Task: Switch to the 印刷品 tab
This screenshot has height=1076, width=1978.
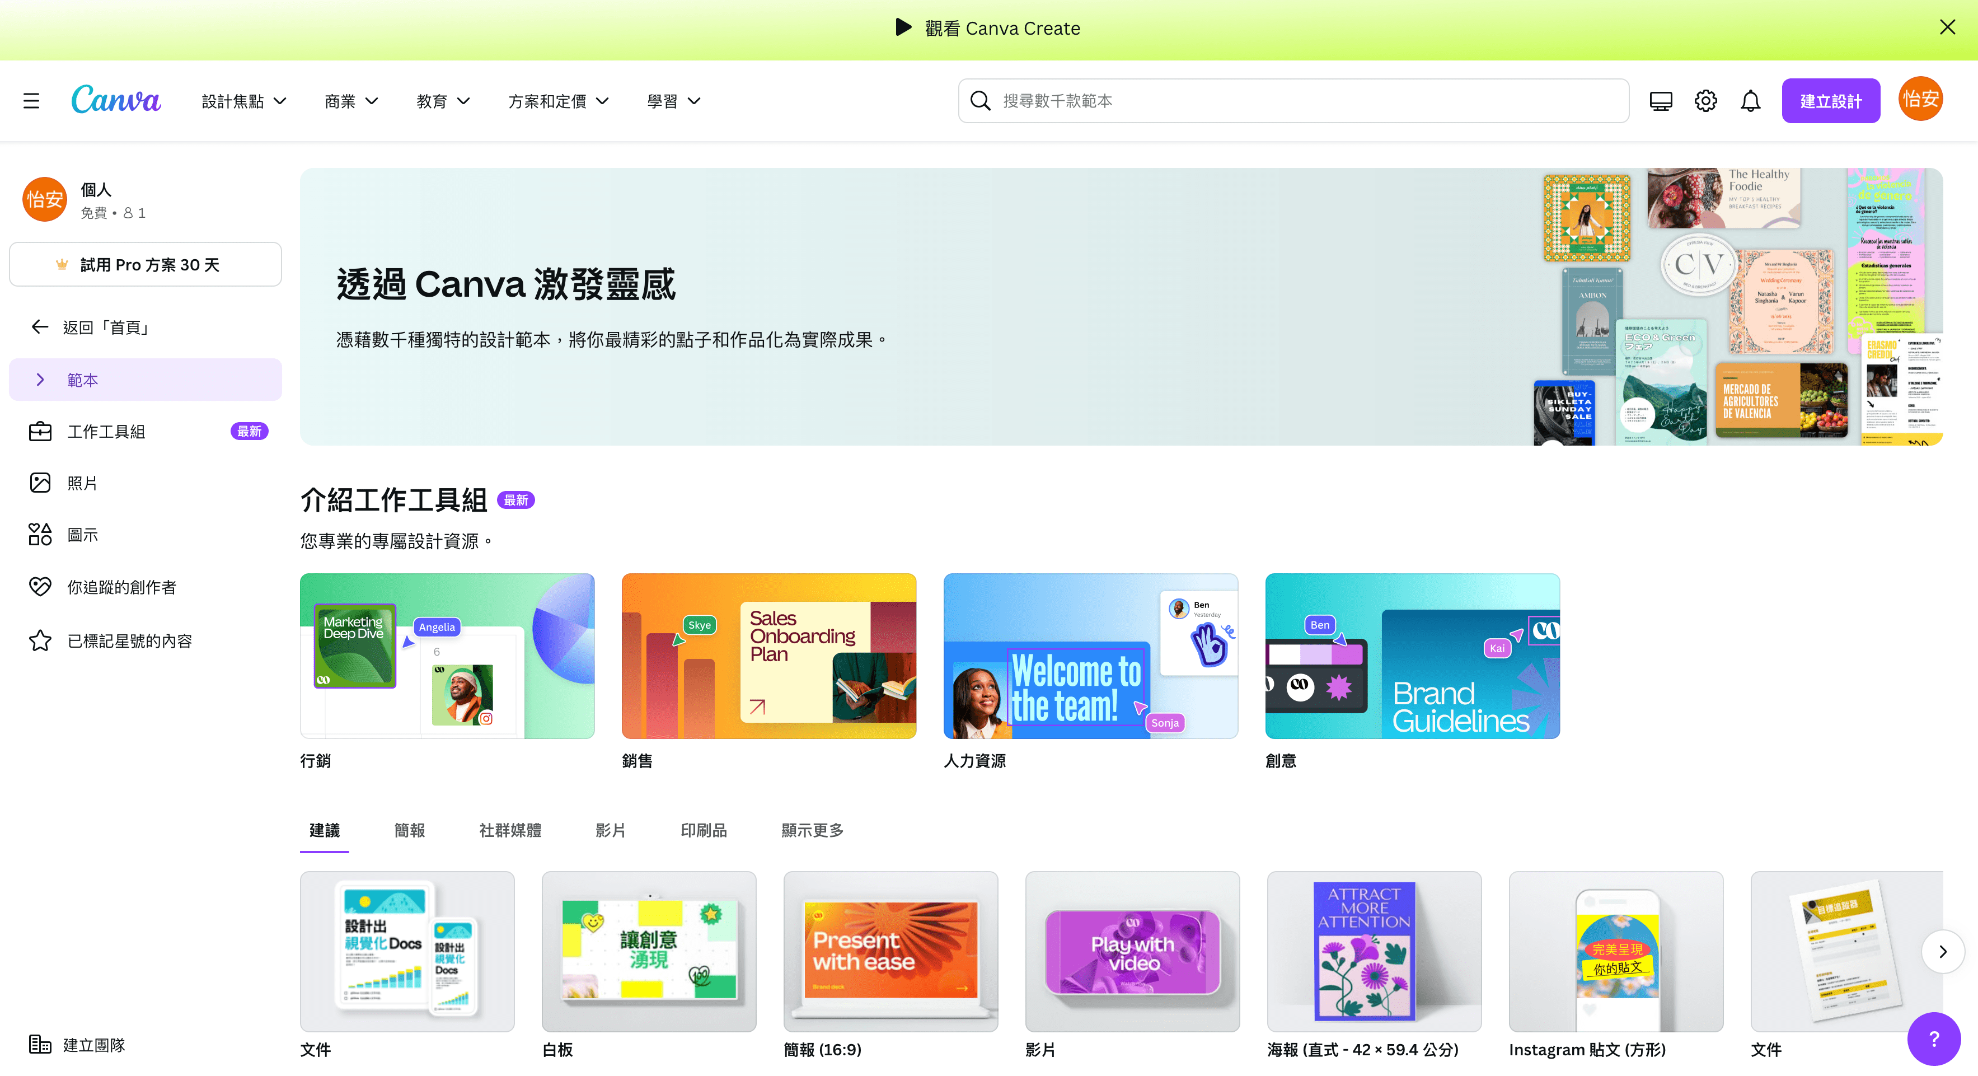Action: coord(704,830)
